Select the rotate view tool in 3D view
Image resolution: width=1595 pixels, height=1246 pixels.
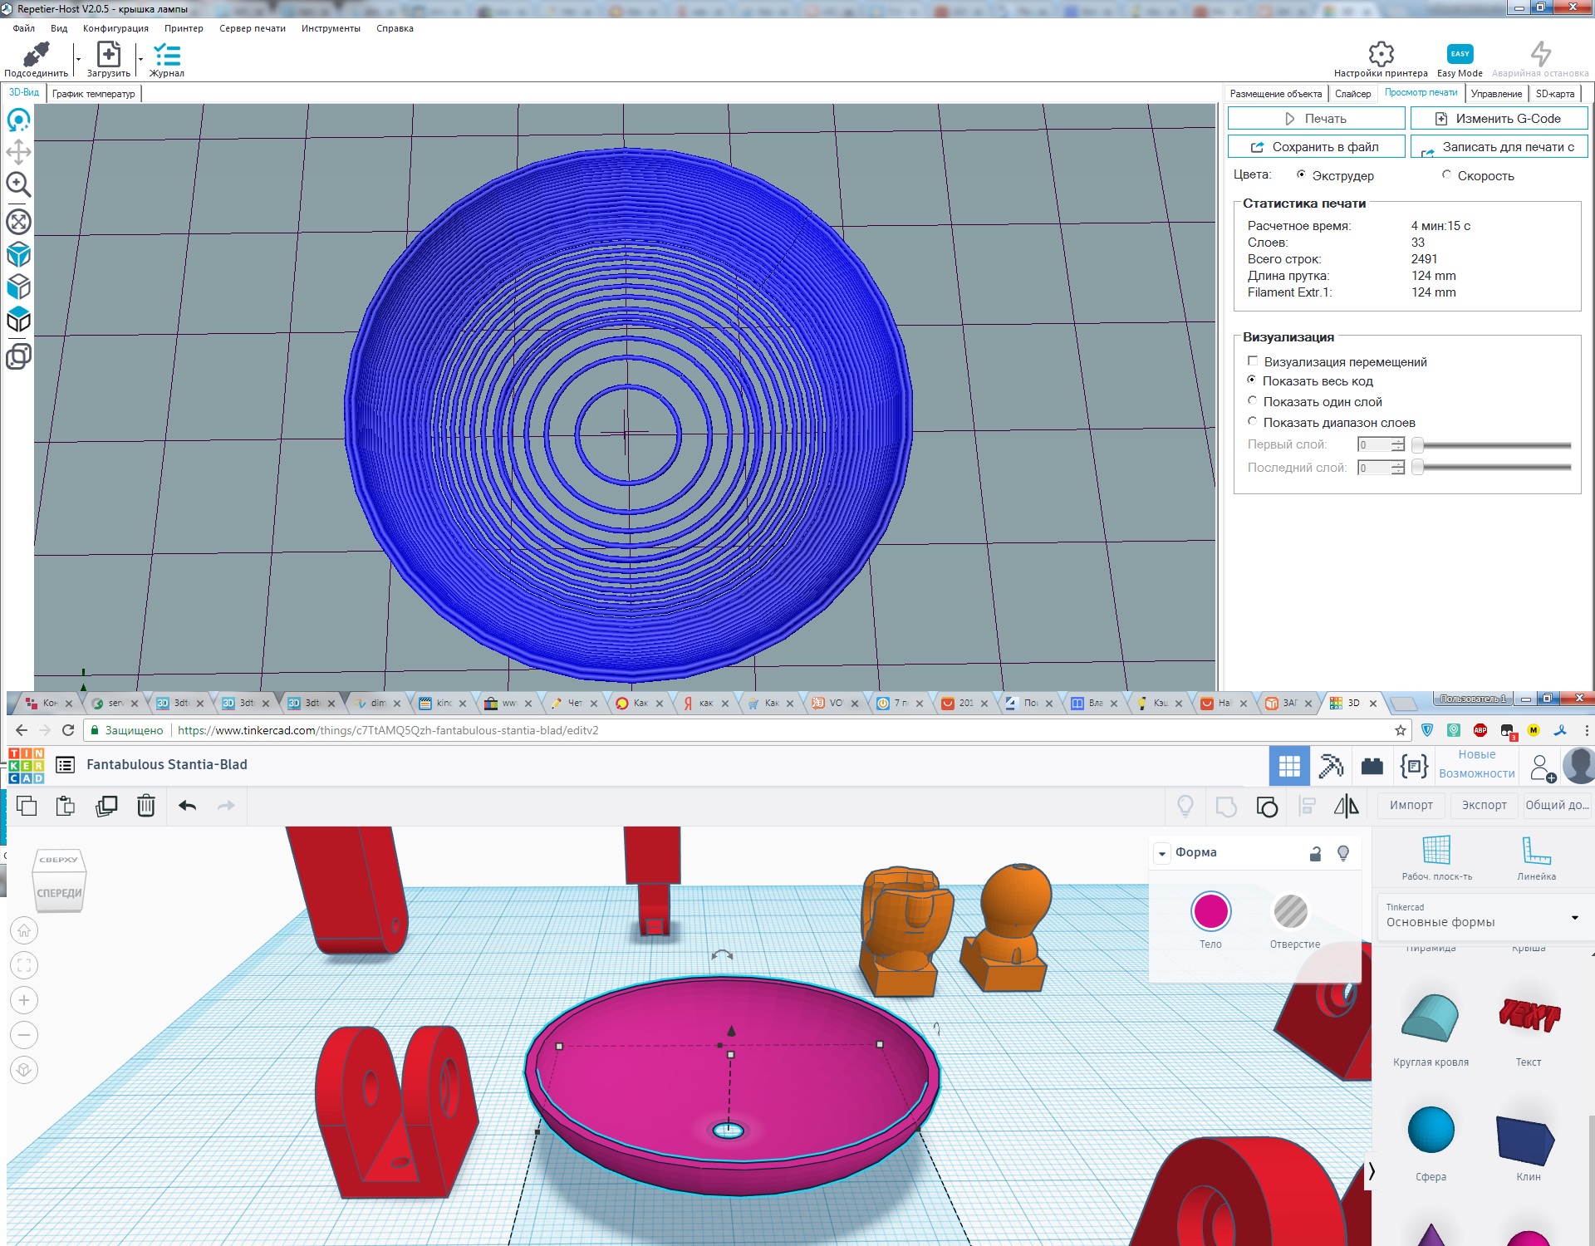click(18, 120)
